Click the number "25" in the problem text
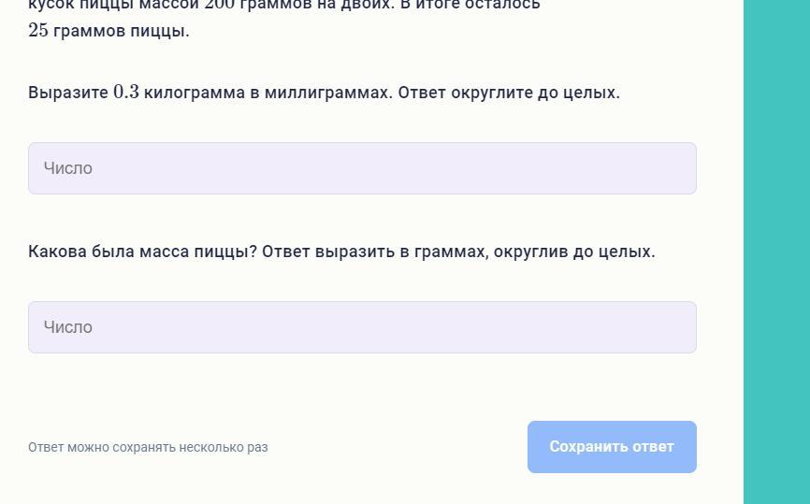 tap(37, 31)
